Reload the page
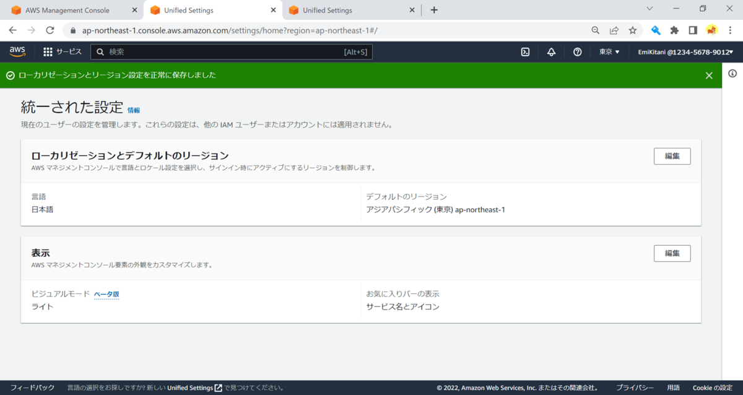Screen dimensions: 743x395 tap(50, 30)
